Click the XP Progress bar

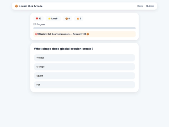point(84,28)
